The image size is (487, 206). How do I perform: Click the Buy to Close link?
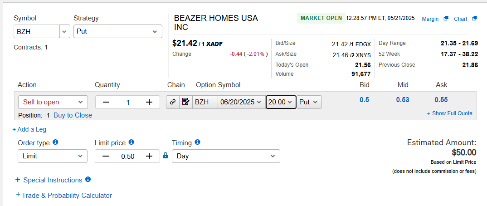point(73,115)
